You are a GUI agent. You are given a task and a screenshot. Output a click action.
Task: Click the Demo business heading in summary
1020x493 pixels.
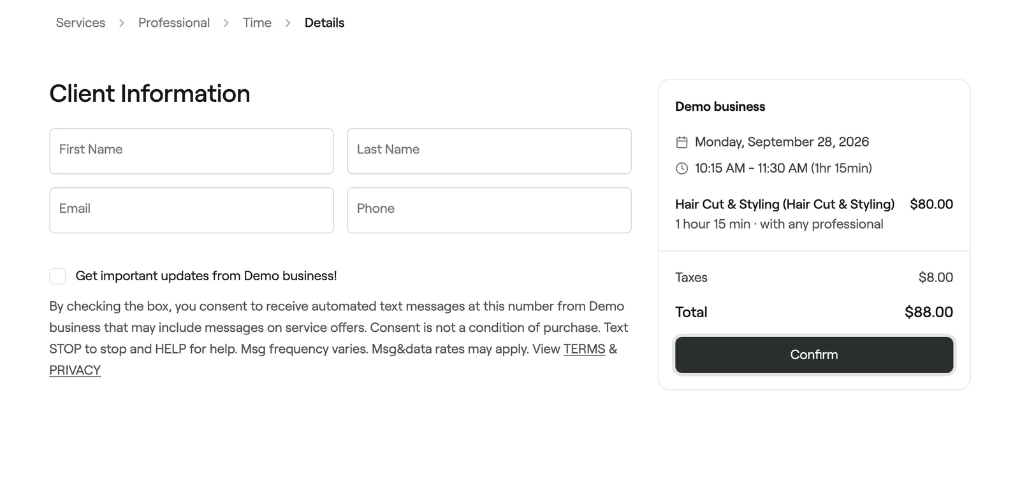(720, 107)
